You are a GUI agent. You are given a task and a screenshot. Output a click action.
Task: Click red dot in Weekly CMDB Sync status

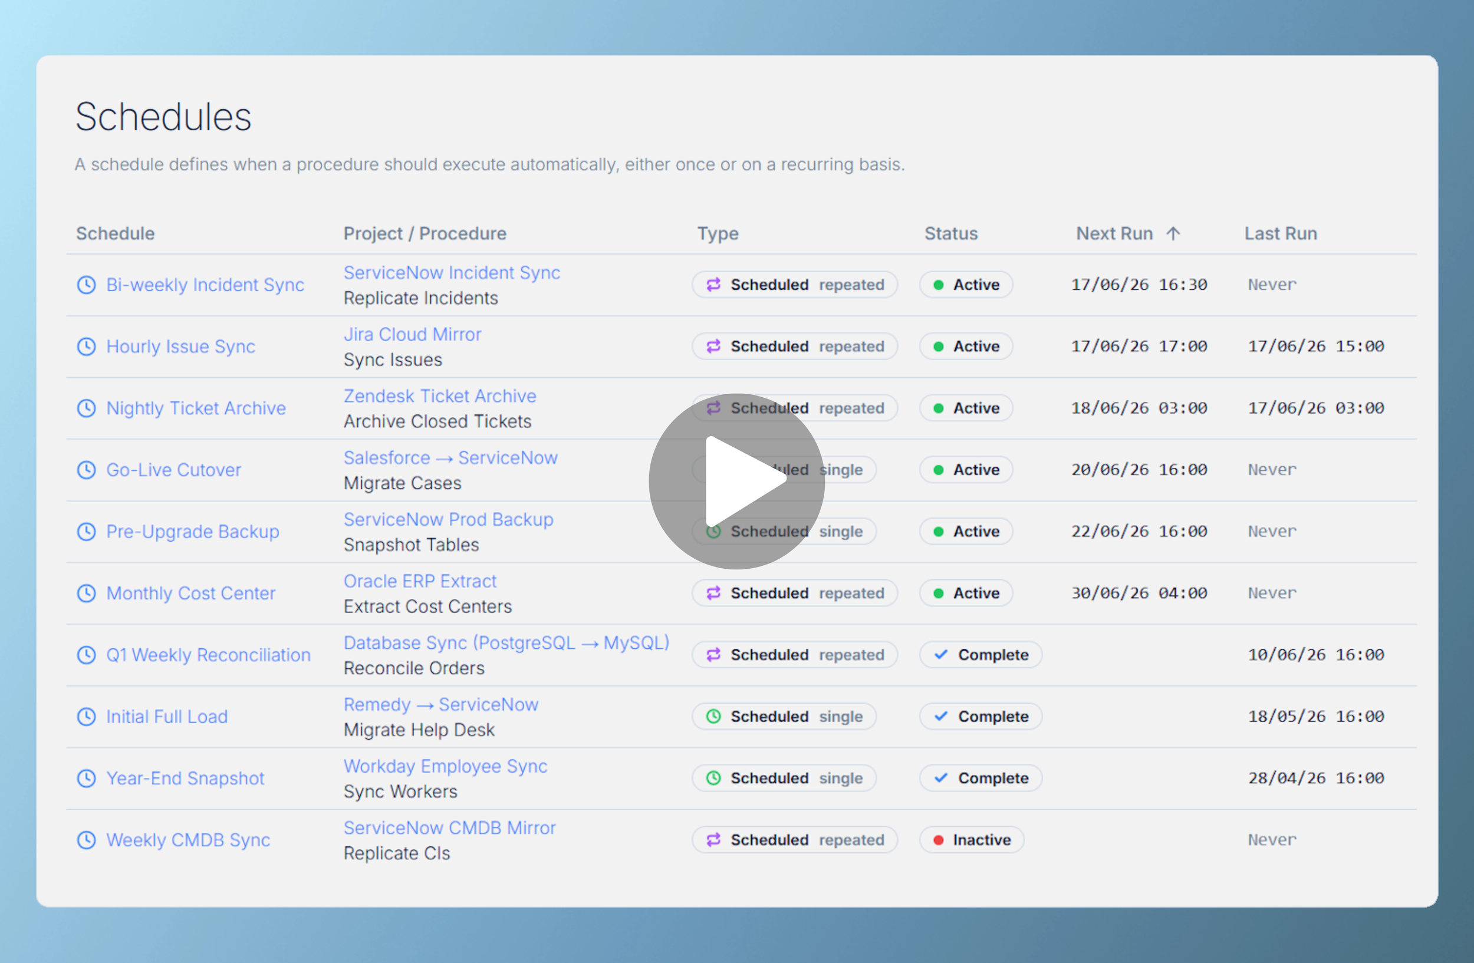click(938, 840)
